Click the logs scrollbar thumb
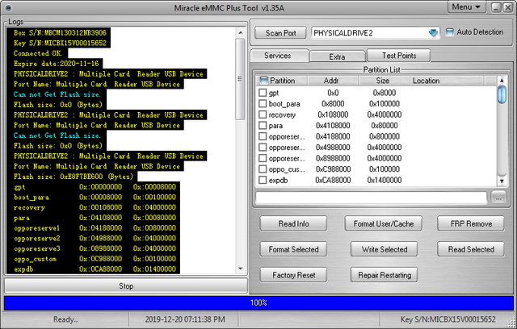 point(241,79)
